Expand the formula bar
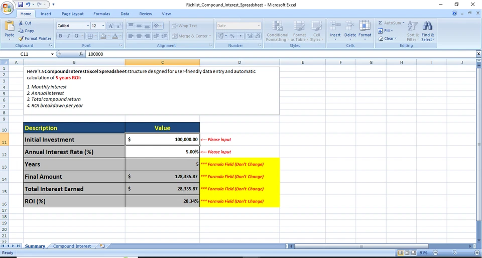Image resolution: width=482 pixels, height=258 pixels. tap(478, 54)
